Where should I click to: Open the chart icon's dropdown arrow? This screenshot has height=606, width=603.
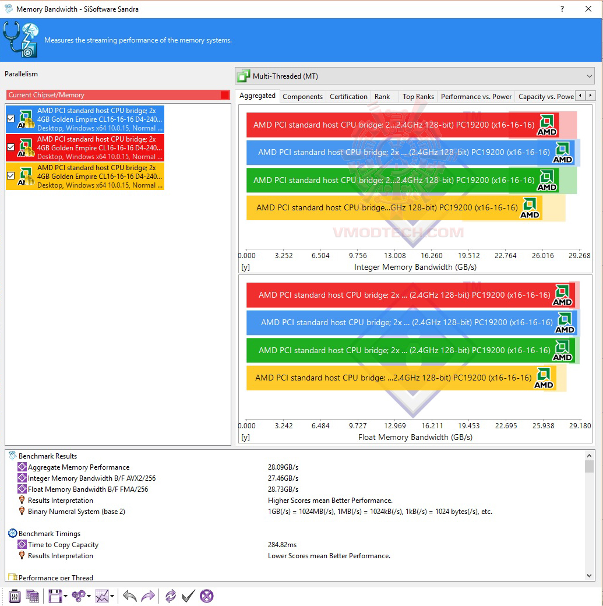tap(112, 596)
